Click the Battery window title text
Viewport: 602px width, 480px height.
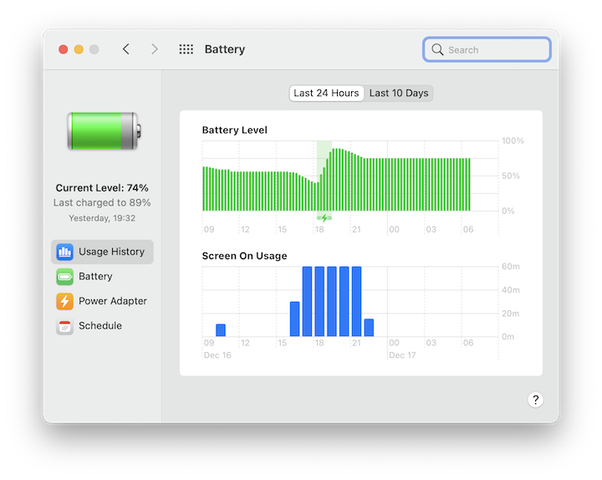pyautogui.click(x=225, y=49)
